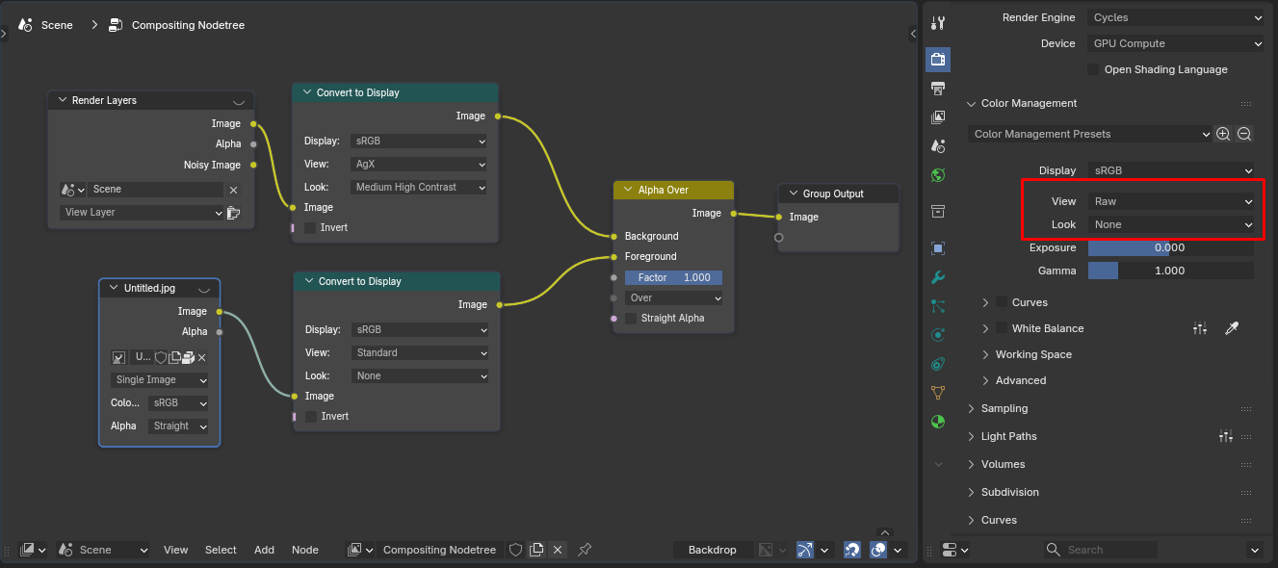
Task: Open the World properties tab with globe icon
Action: (938, 175)
